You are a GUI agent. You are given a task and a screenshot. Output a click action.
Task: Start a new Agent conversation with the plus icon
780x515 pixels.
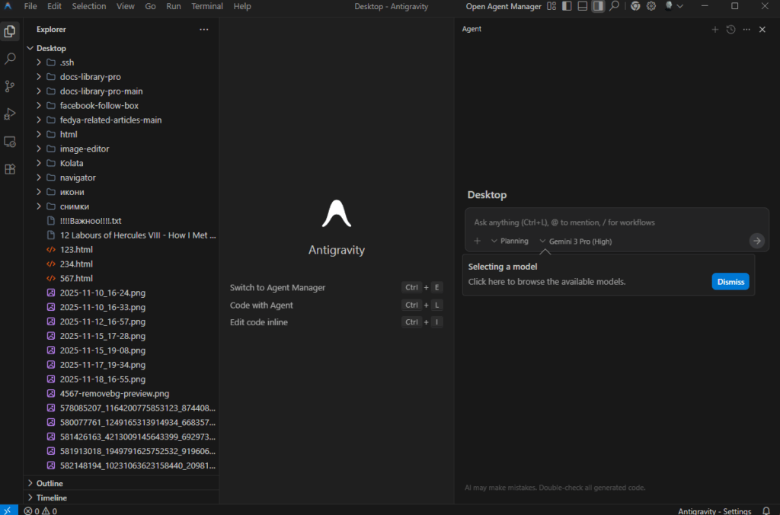coord(714,29)
